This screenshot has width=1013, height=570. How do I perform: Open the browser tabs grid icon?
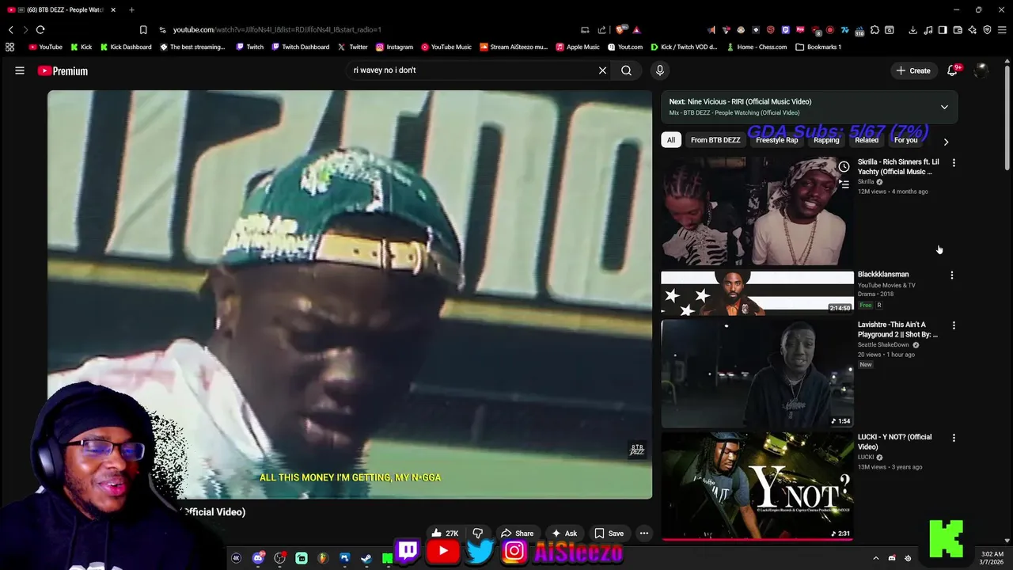9,47
